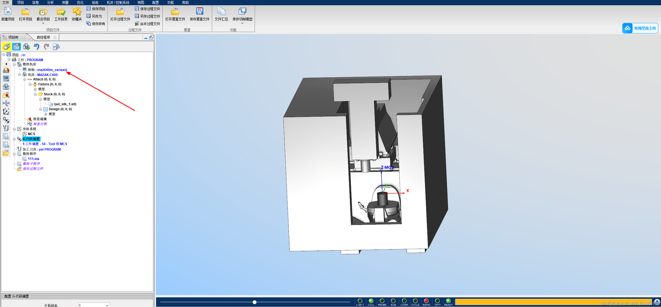Click the sidebar IP folder icon
The height and width of the screenshot is (307, 661).
point(6,153)
